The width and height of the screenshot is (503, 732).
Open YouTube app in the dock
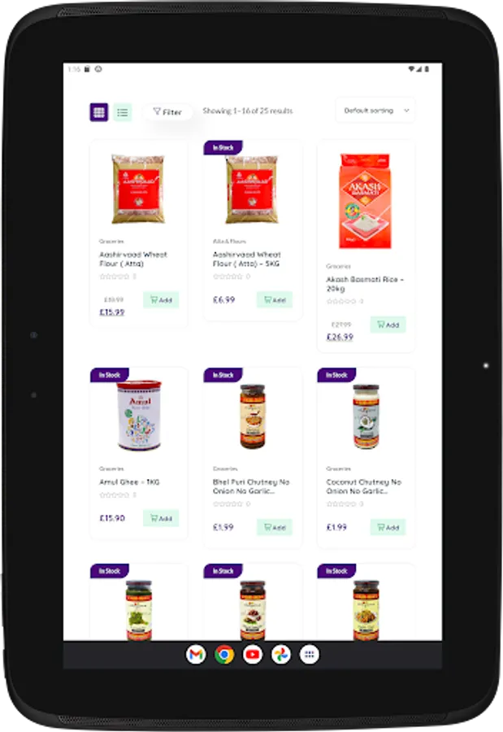tap(253, 655)
